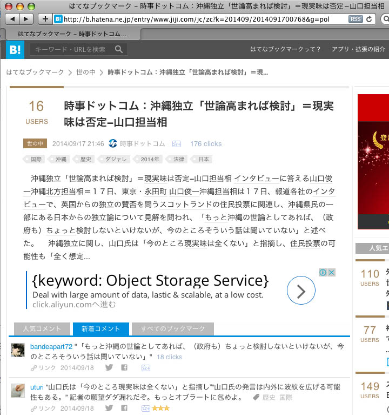Screen dimensions: 389x415
Task: Select the 歴史 tag under the article
Action: pyautogui.click(x=84, y=159)
